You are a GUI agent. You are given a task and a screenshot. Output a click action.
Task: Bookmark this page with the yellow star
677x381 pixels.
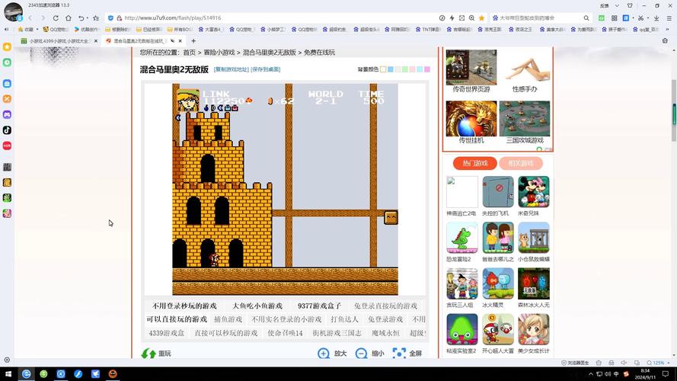481,18
